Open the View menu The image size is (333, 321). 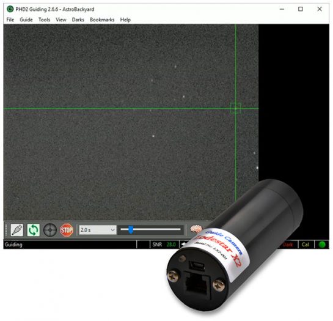tap(61, 20)
